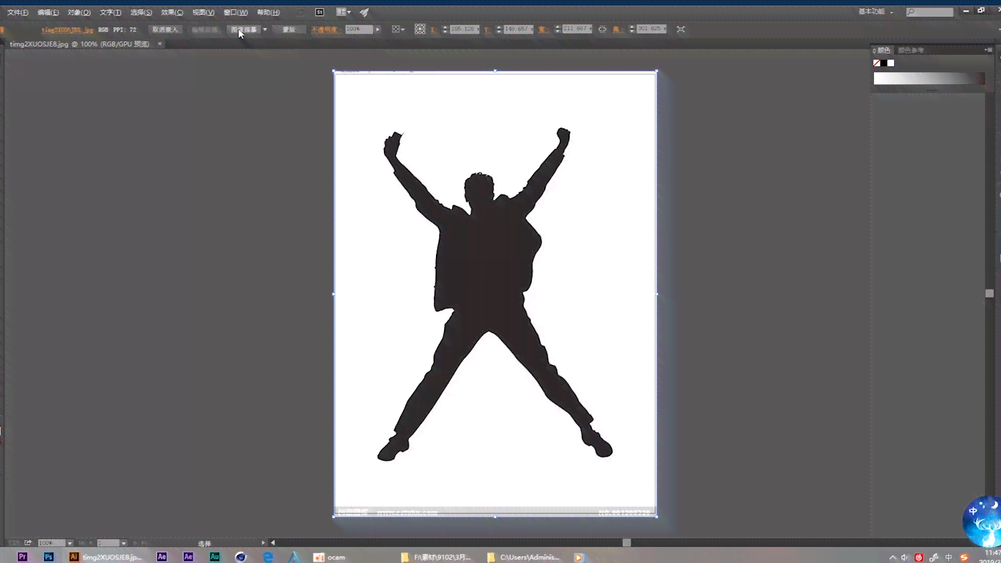
Task: Open the 文字(T) menu
Action: [110, 12]
